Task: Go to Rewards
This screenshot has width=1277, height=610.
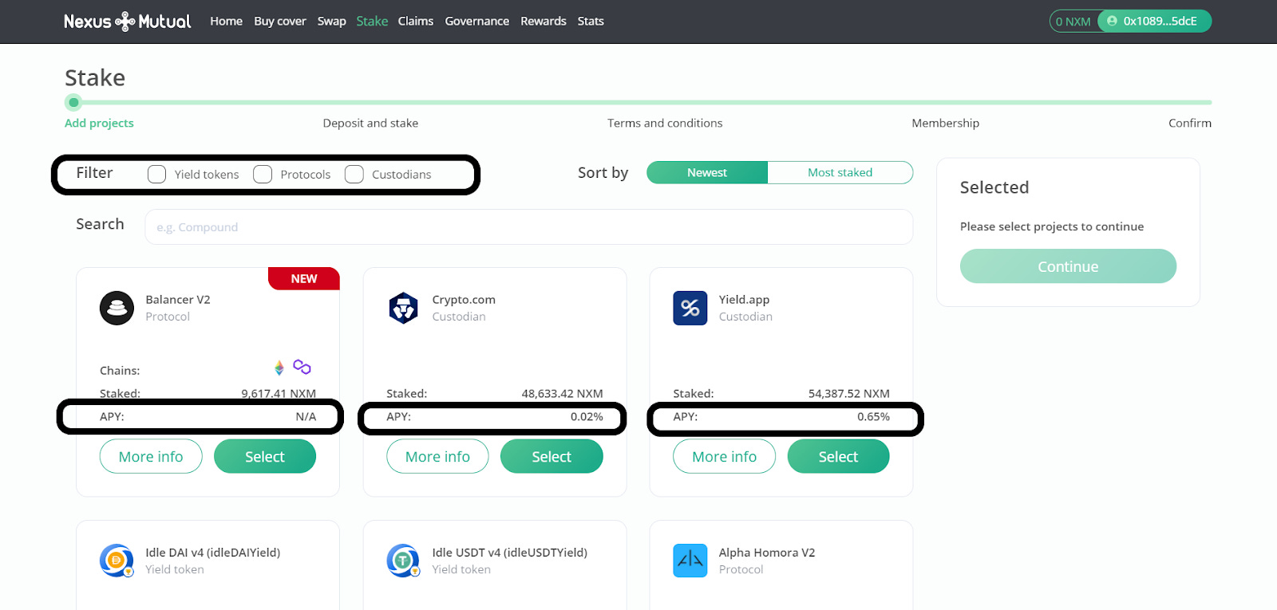Action: (544, 22)
